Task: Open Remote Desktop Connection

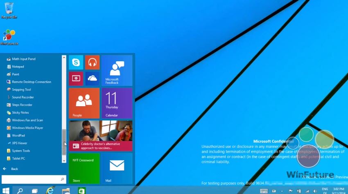Action: point(29,82)
